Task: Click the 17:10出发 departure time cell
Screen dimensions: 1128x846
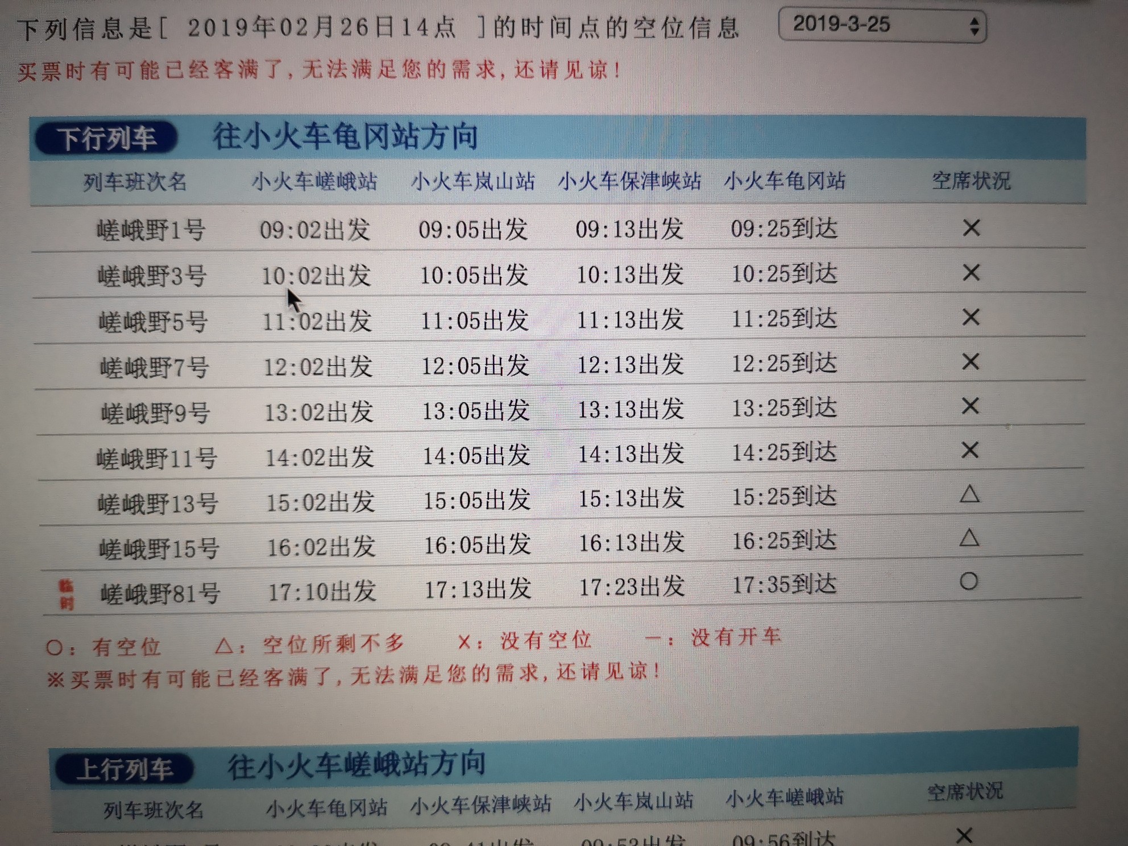Action: pyautogui.click(x=322, y=592)
